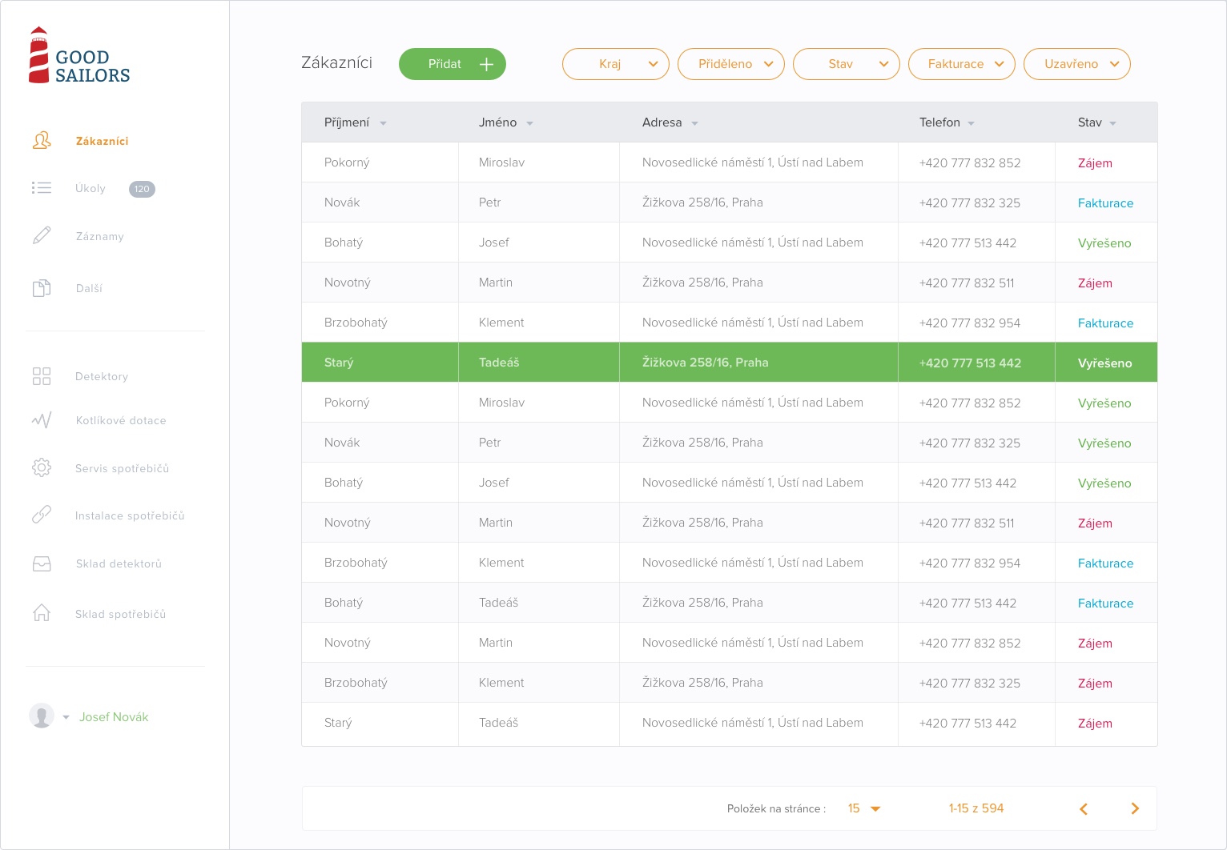The height and width of the screenshot is (850, 1227).
Task: Sort by Adresa column header
Action: tap(670, 122)
